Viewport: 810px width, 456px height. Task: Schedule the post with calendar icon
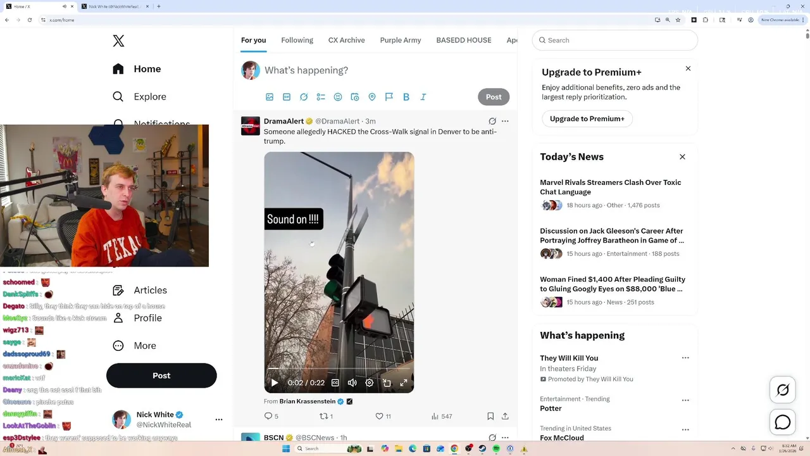355,97
